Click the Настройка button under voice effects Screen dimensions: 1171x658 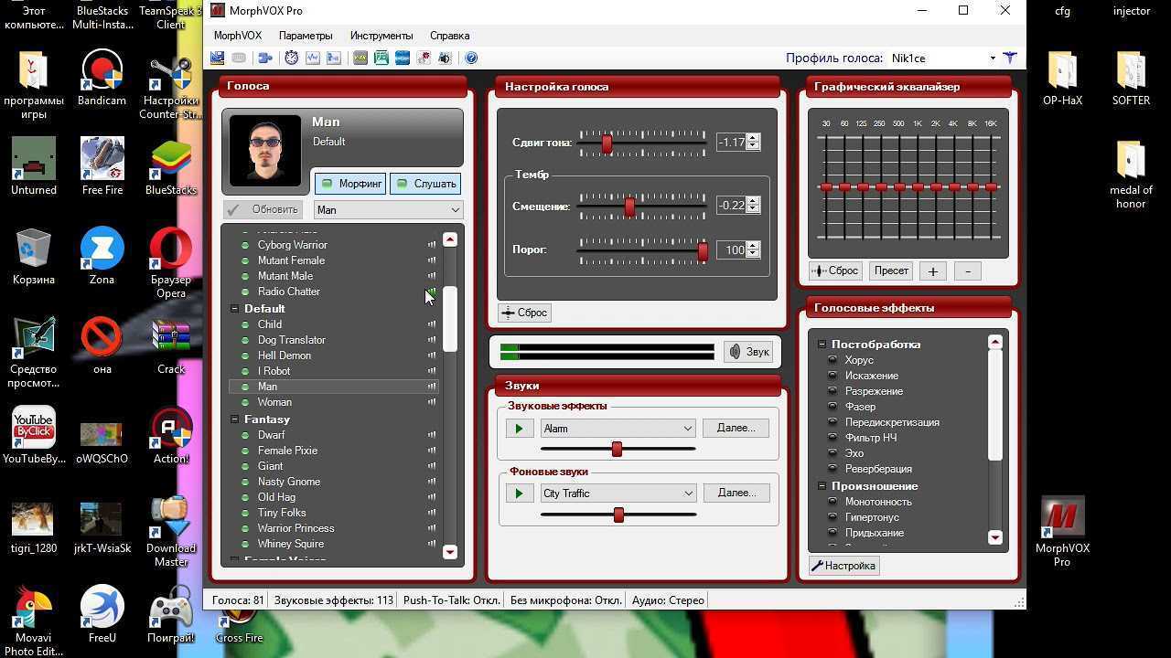[843, 566]
